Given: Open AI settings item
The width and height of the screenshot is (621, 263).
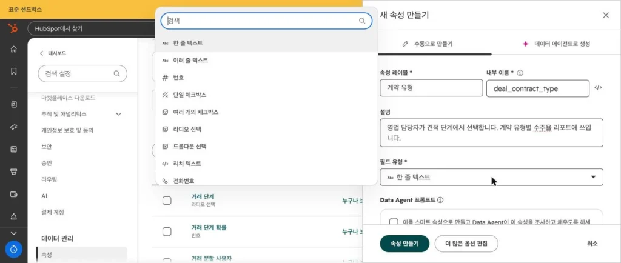Looking at the screenshot, I should point(44,196).
